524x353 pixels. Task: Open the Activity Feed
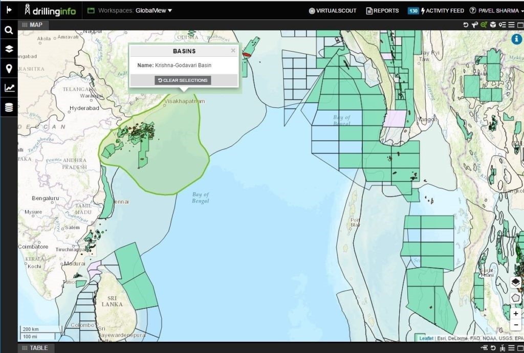click(443, 11)
